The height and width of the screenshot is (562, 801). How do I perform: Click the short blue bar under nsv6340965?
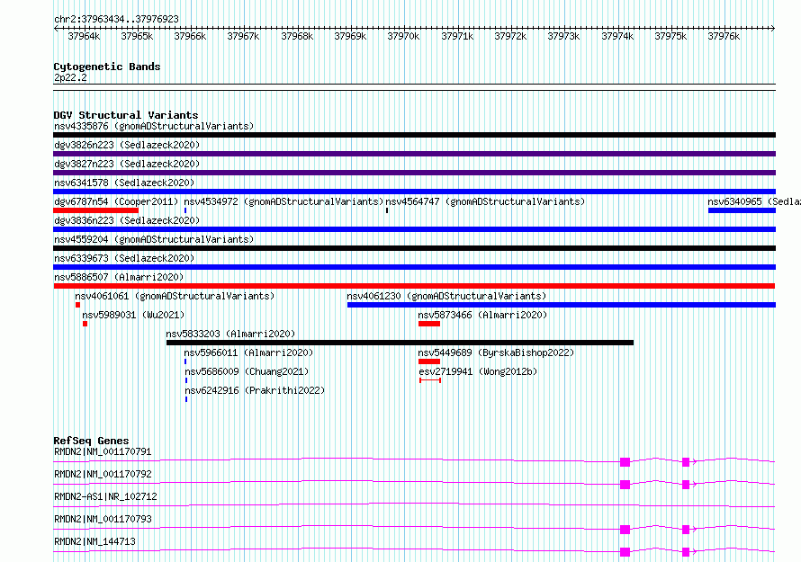pos(742,210)
